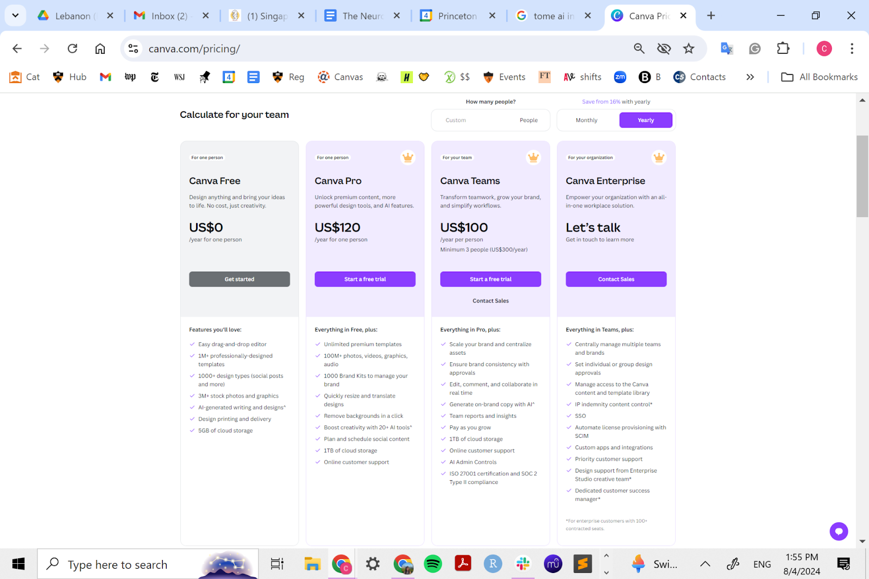Open the WSJ bookmark
This screenshot has height=579, width=869.
179,77
